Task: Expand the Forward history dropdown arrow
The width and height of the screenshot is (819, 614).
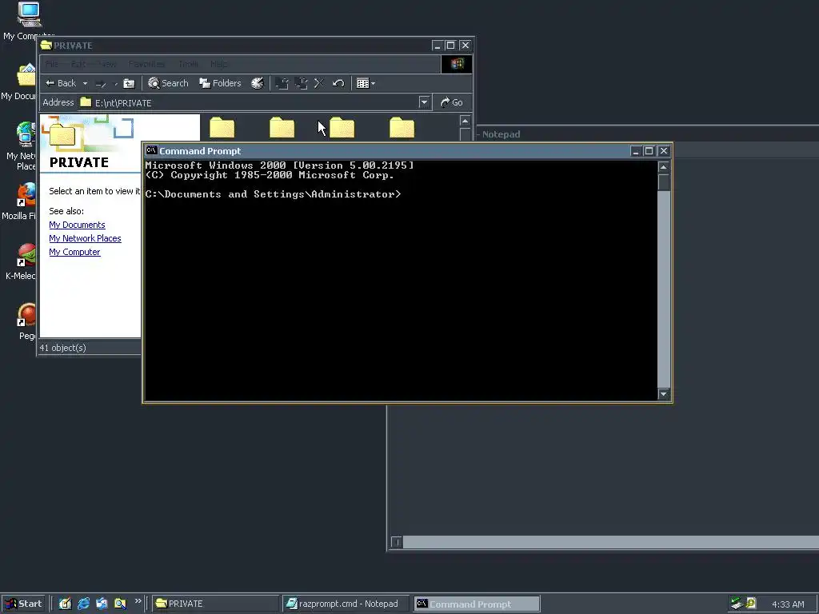Action: pos(115,83)
